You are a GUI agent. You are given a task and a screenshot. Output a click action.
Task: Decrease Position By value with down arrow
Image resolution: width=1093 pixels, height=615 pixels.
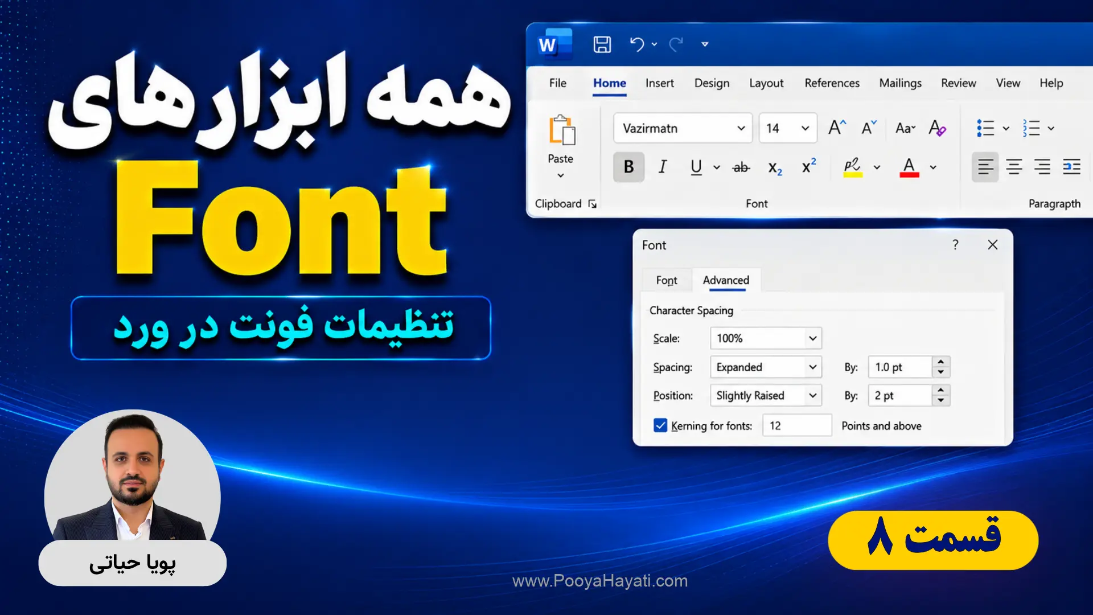(x=941, y=401)
